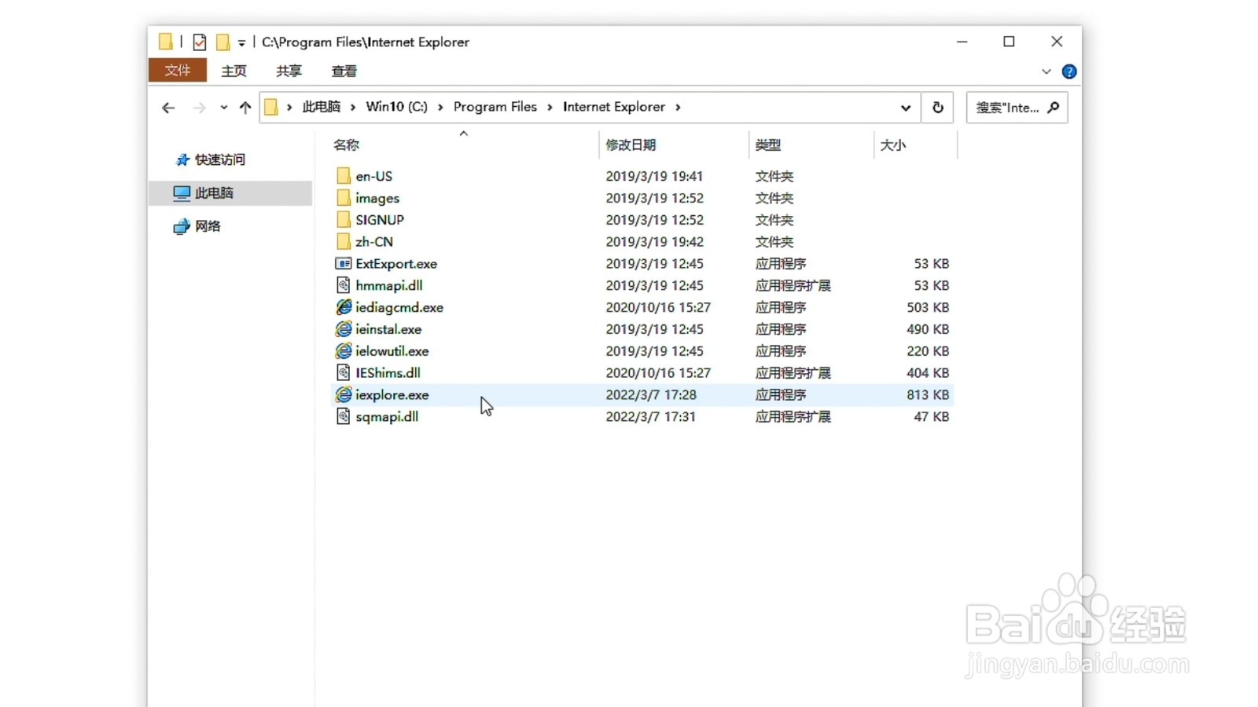Screen dimensions: 1258x707
Task: Expand chevron after Program Files breadcrumb
Action: 550,107
